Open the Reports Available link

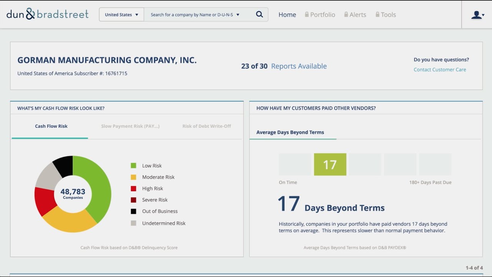299,66
